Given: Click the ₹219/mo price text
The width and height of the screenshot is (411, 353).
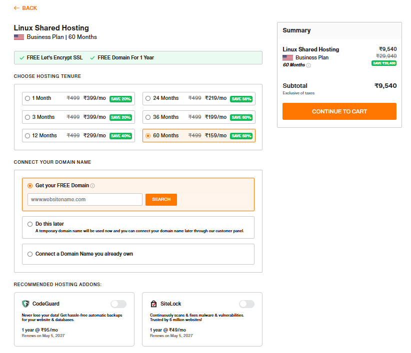Looking at the screenshot, I should click(x=215, y=98).
